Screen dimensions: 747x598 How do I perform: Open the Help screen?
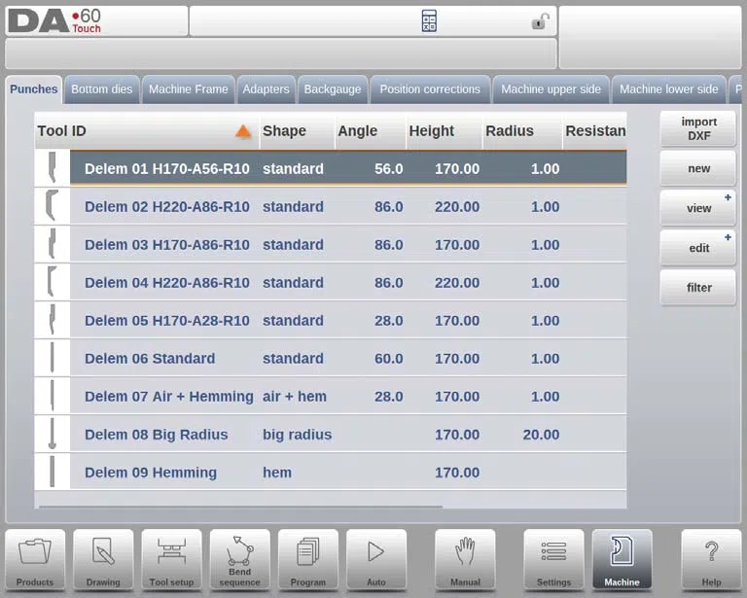711,560
